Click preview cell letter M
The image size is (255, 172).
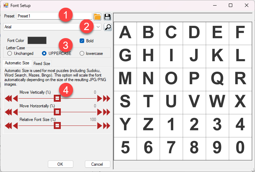click(125, 79)
